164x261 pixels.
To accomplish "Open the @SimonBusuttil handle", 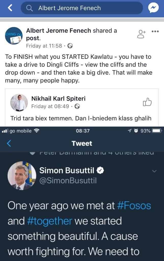I will click(68, 181).
